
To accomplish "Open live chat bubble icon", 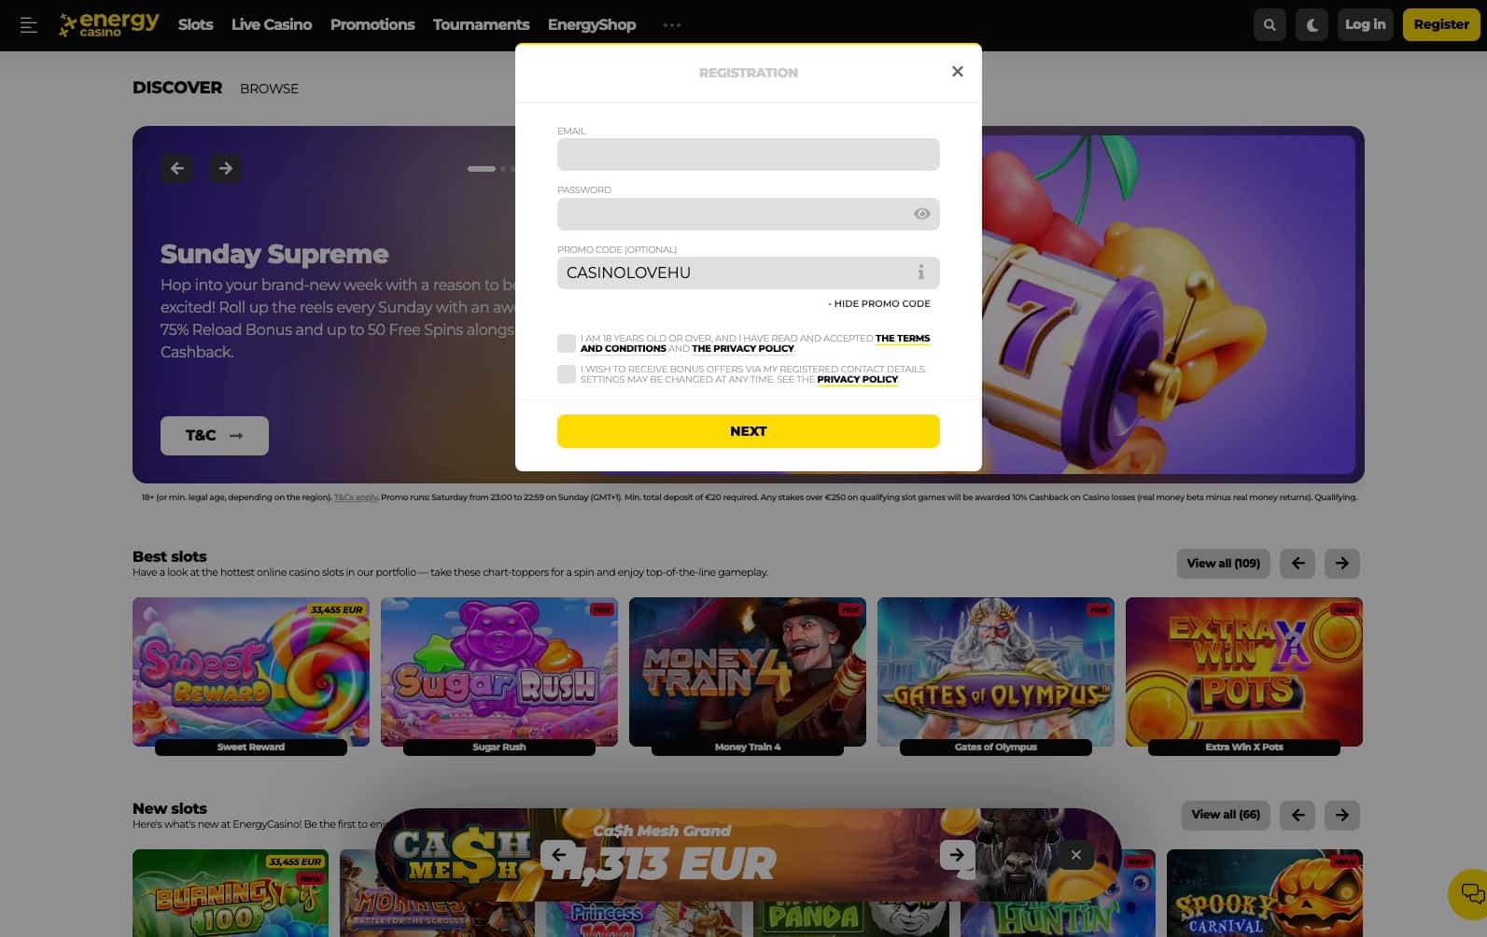I will coord(1470,894).
